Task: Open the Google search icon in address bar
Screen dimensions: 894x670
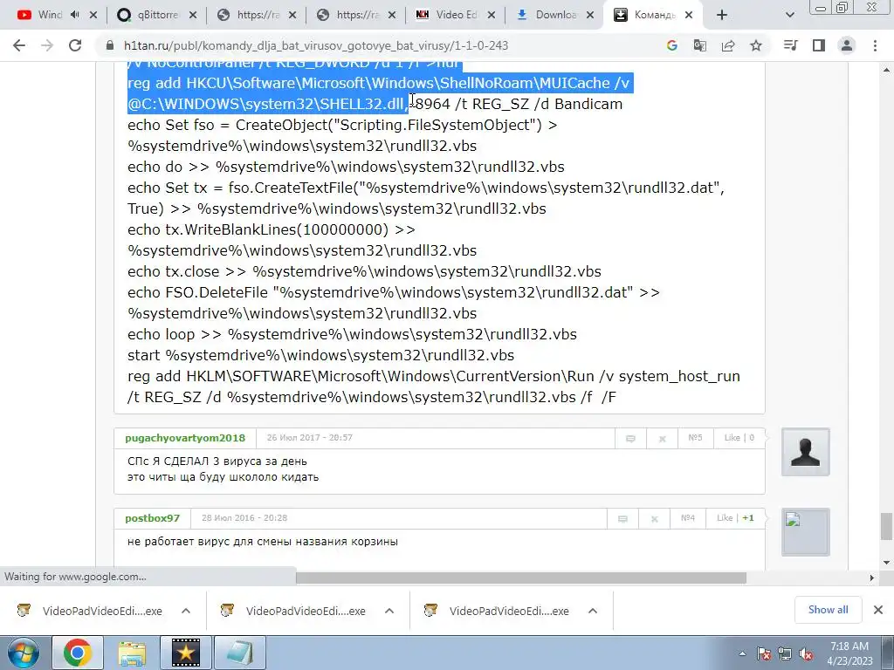Action: click(x=672, y=45)
